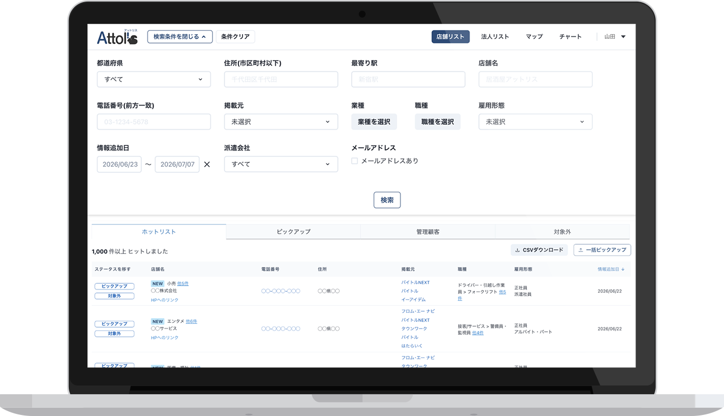Click the CSVダウンロード download button
Viewport: 724px width, 416px height.
pos(539,250)
